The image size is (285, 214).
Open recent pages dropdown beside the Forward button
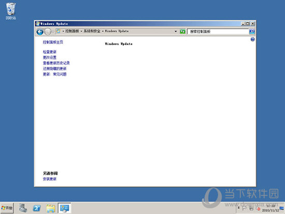tap(53, 32)
